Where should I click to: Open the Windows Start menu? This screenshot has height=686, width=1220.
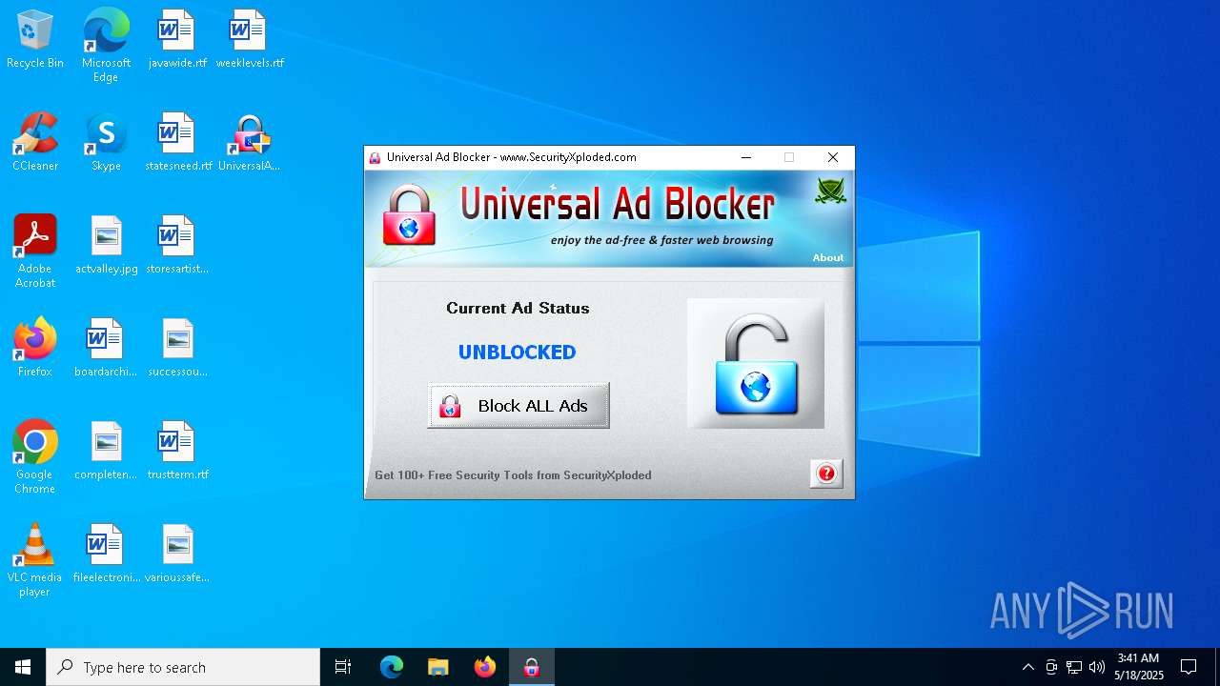point(23,667)
